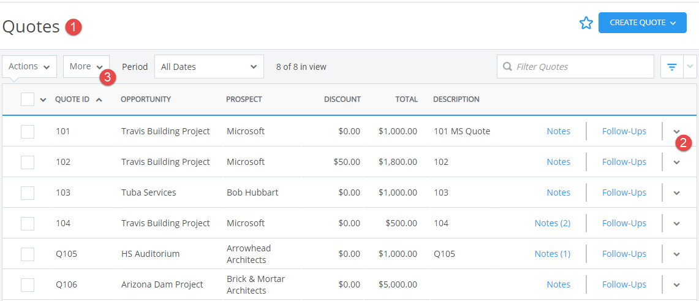Image resolution: width=699 pixels, height=301 pixels.
Task: Expand row menu chevron for quote 103
Action: pyautogui.click(x=677, y=193)
